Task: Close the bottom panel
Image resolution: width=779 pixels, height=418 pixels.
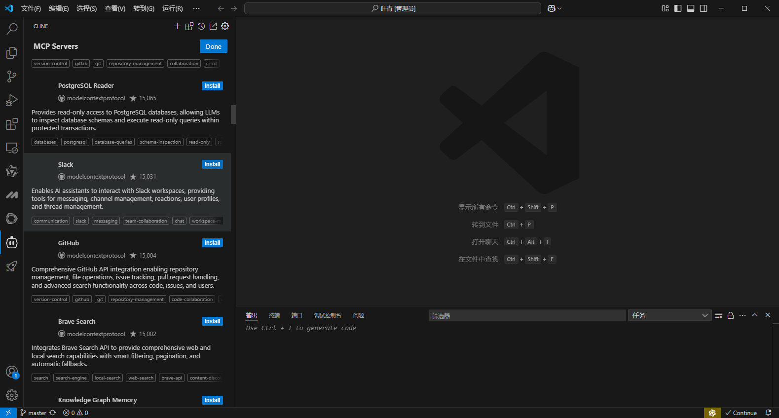Action: click(768, 315)
